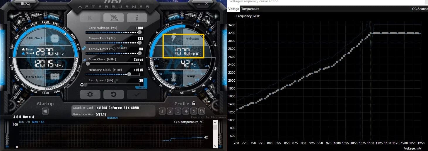Click the Memory Clock slider handle
This screenshot has width=428, height=151.
129,74
